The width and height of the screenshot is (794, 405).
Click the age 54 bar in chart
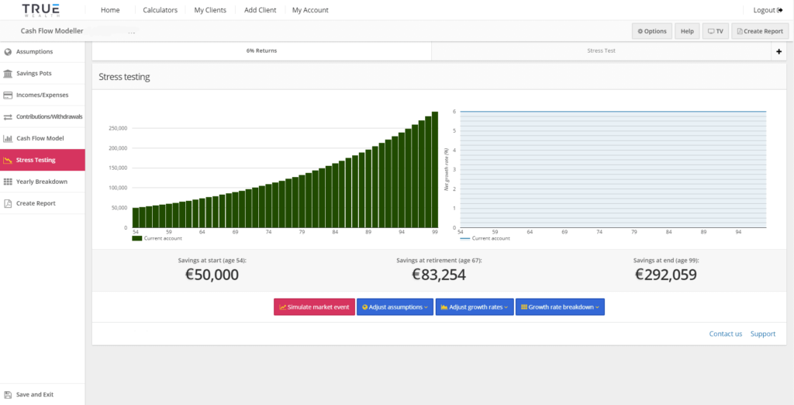coord(136,217)
